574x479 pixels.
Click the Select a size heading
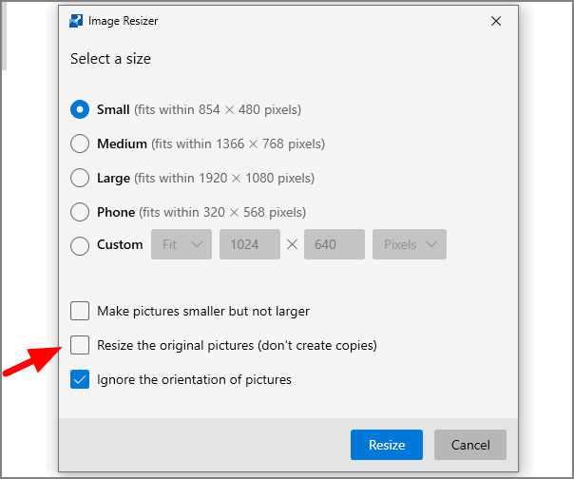110,59
